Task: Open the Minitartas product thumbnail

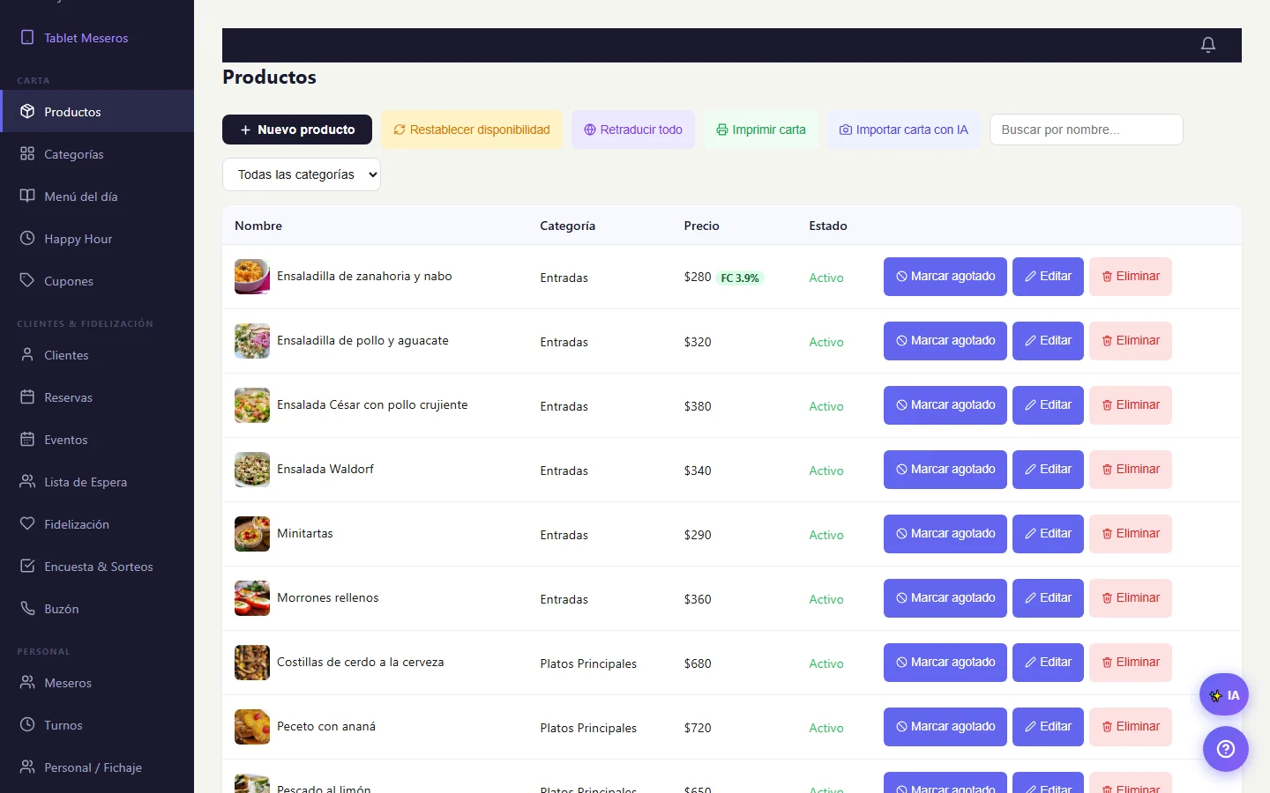Action: point(252,534)
